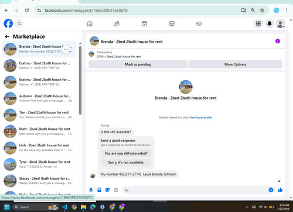
Task: Click Brenda avatar in chat header
Action: point(94,41)
